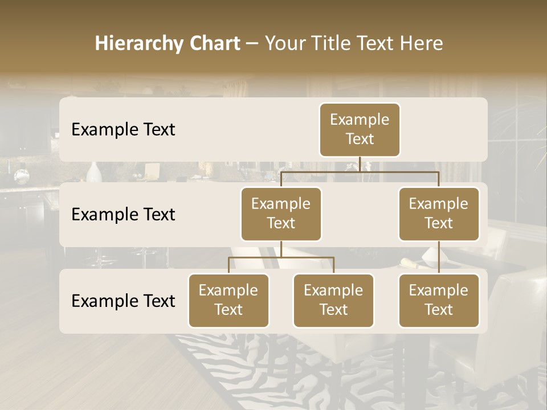Click the middle row's Example Text label
Screen dimensions: 547x410
click(123, 214)
